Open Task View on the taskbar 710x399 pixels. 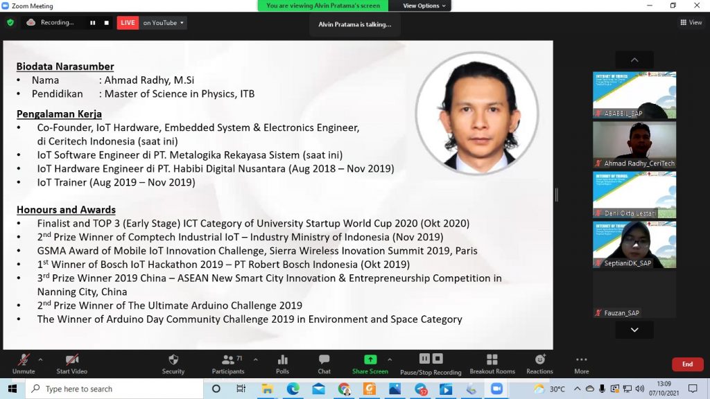click(241, 389)
